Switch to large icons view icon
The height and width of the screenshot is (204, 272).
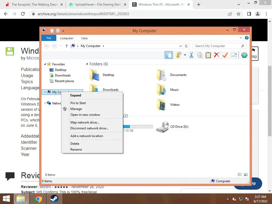(246, 175)
